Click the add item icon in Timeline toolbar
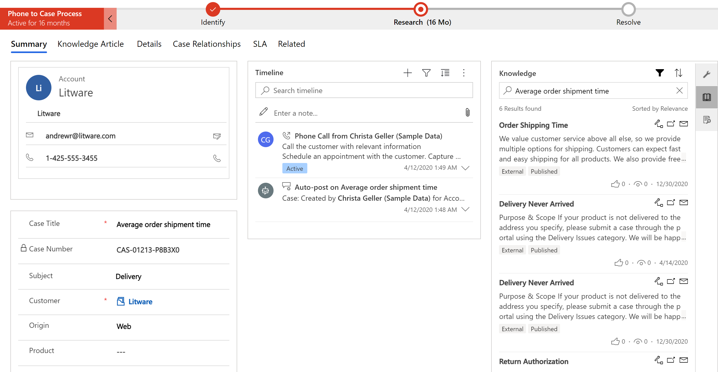Image resolution: width=718 pixels, height=372 pixels. tap(407, 73)
